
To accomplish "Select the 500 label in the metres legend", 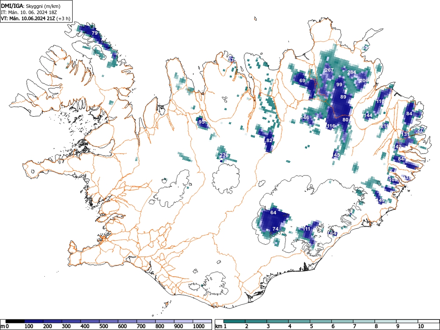I will coord(103,326).
